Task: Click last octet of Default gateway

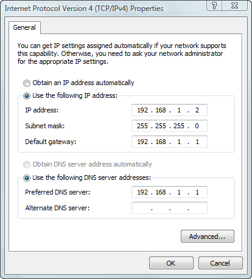Action: (197, 142)
